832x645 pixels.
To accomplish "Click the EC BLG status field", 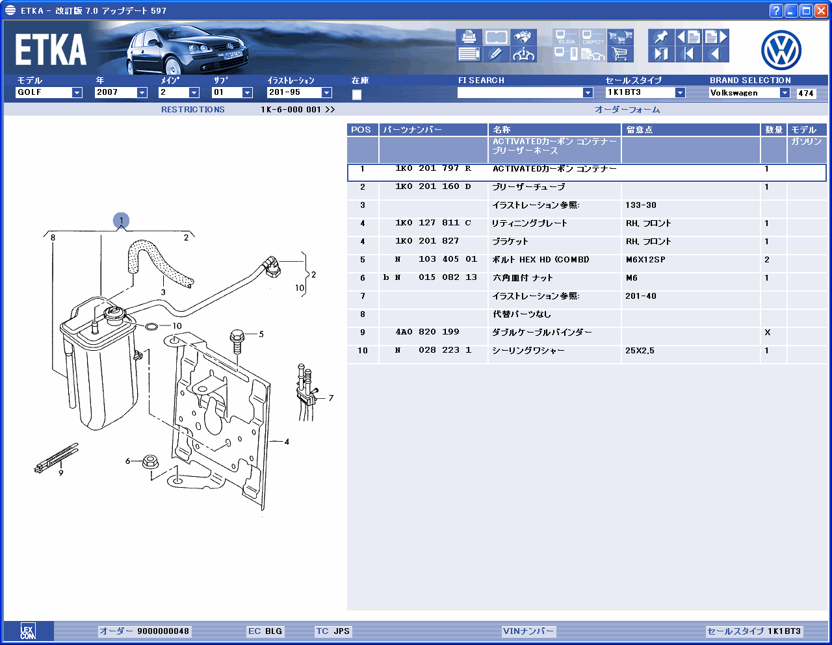I will [265, 631].
